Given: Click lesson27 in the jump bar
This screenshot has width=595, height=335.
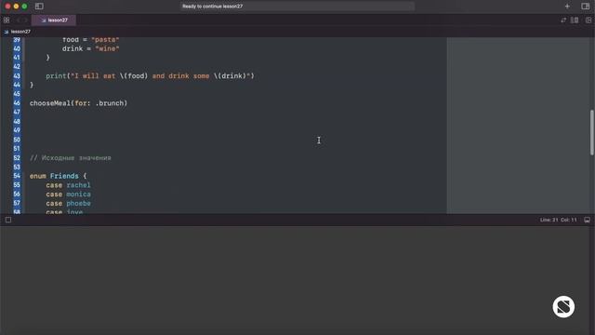Looking at the screenshot, I should pyautogui.click(x=20, y=32).
